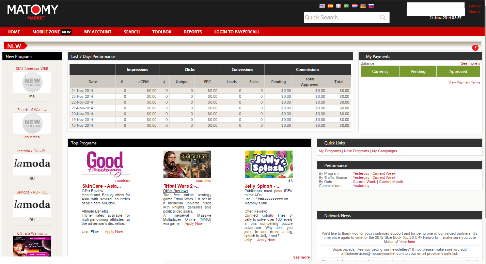The height and width of the screenshot is (264, 486).
Task: Choose the French flag language icon
Action: tap(338, 6)
